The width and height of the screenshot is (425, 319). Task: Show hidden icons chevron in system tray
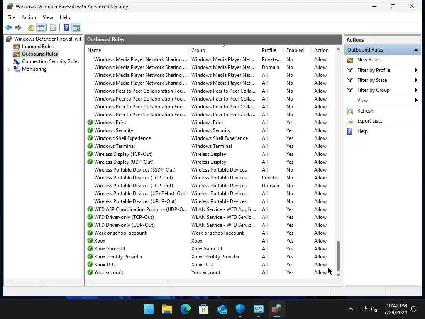(x=350, y=309)
